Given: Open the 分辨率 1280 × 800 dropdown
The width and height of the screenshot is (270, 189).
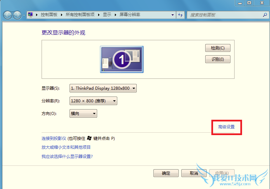Looking at the screenshot, I should 93,101.
